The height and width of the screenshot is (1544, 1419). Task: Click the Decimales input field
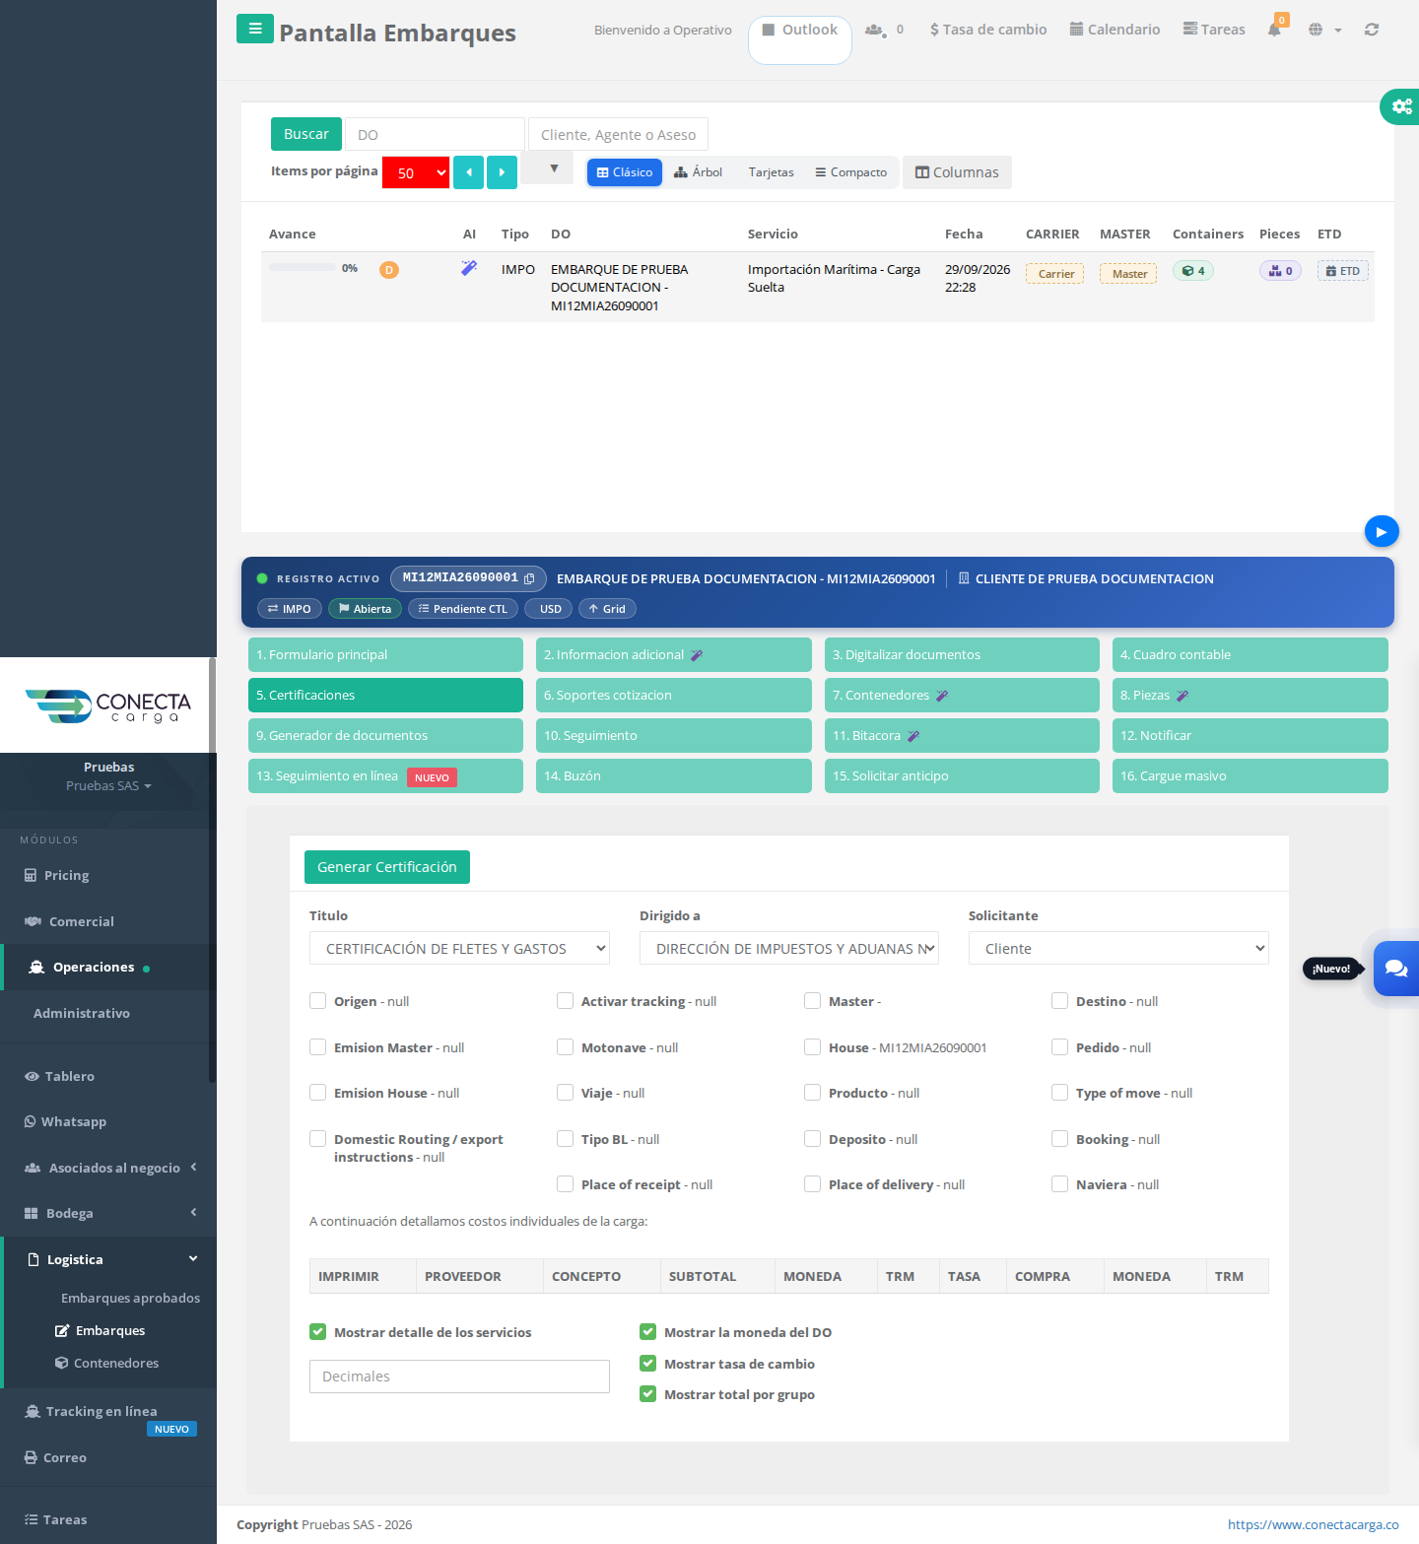pyautogui.click(x=459, y=1376)
